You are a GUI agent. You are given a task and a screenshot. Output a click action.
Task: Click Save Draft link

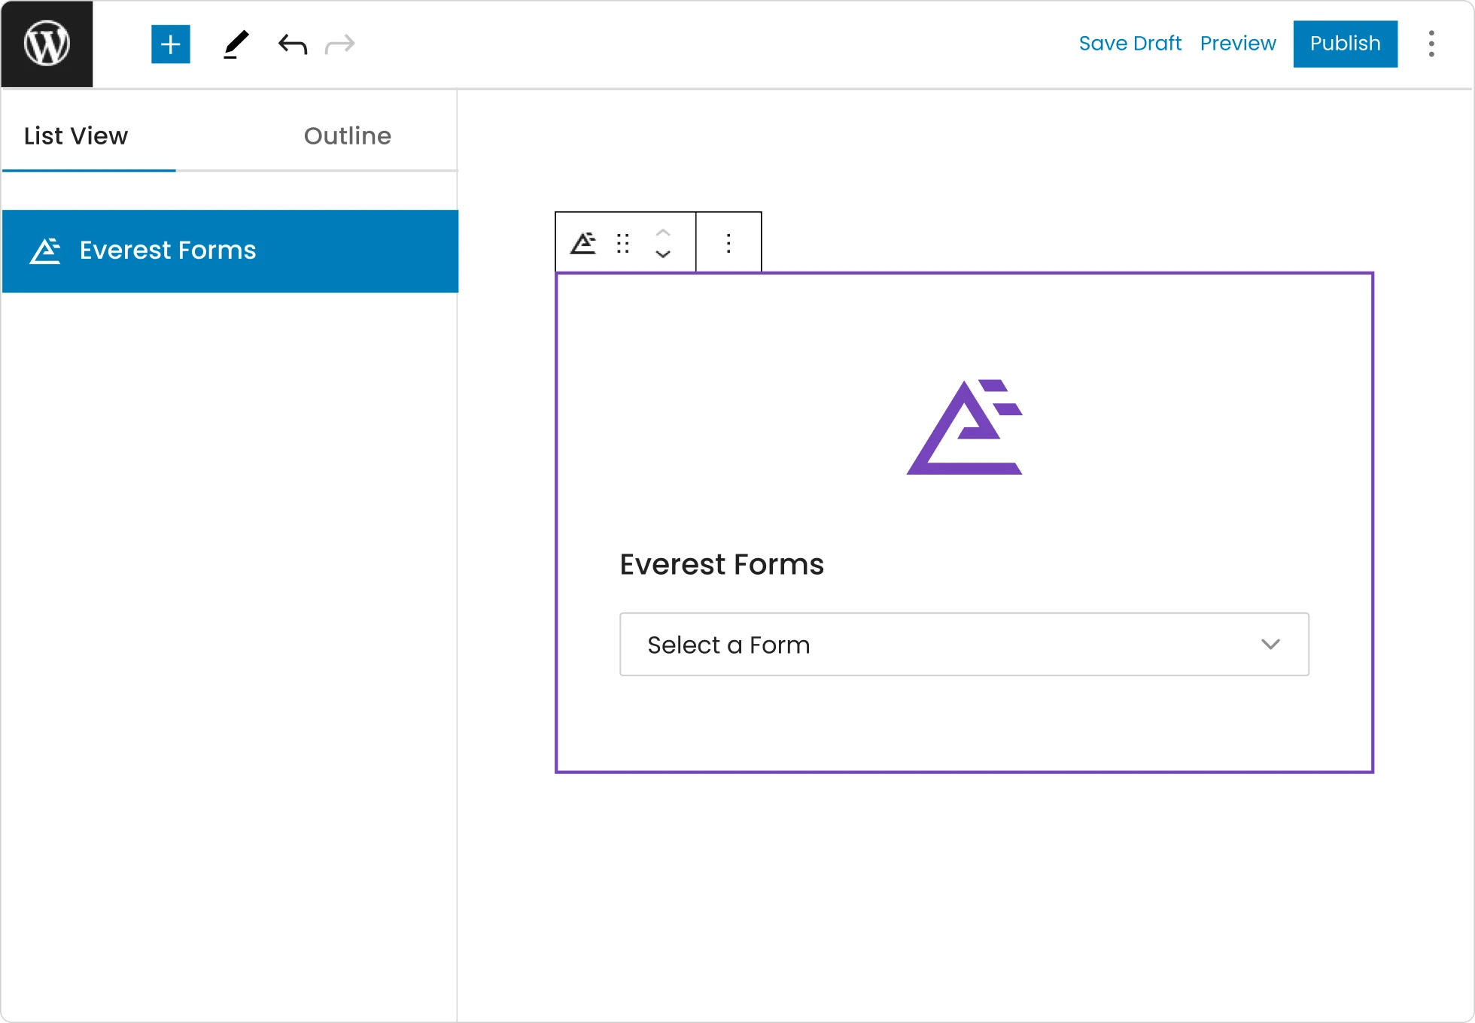1130,44
